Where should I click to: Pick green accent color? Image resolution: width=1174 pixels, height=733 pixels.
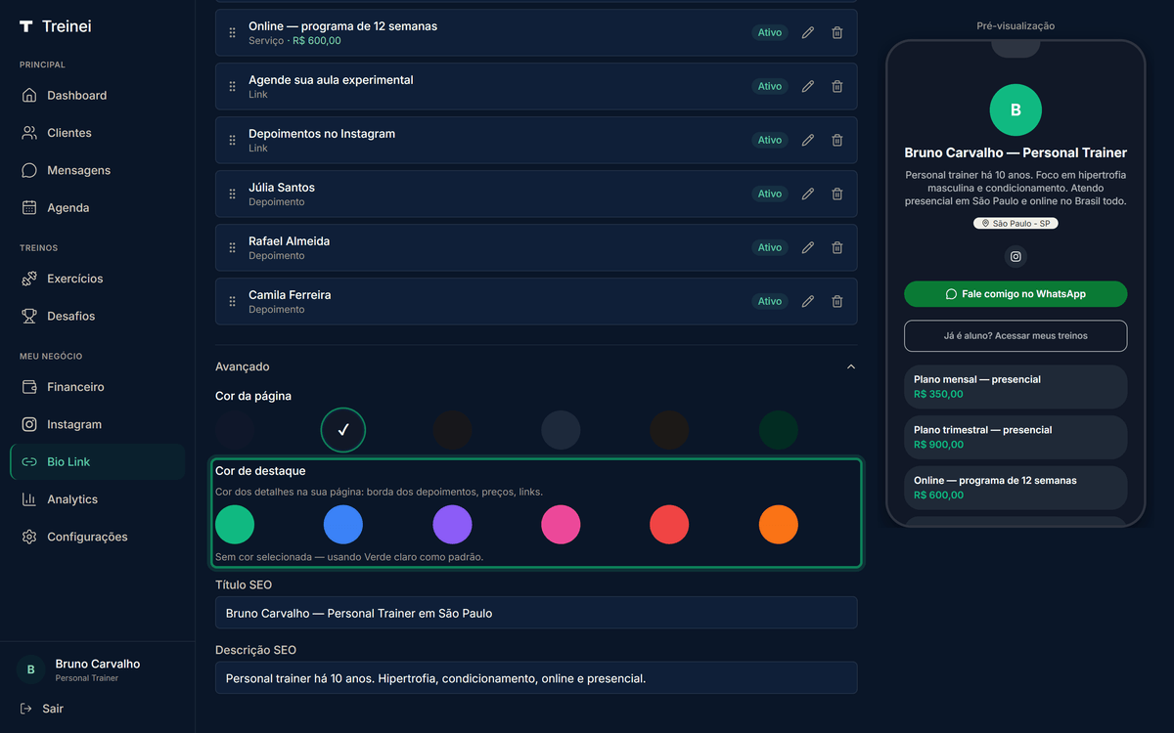click(235, 525)
